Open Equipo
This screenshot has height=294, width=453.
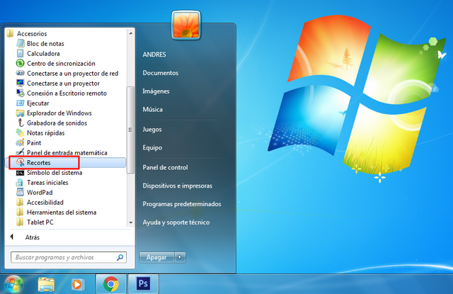pyautogui.click(x=152, y=147)
